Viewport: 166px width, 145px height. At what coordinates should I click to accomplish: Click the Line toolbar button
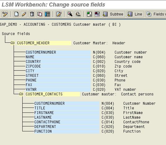[135, 14]
